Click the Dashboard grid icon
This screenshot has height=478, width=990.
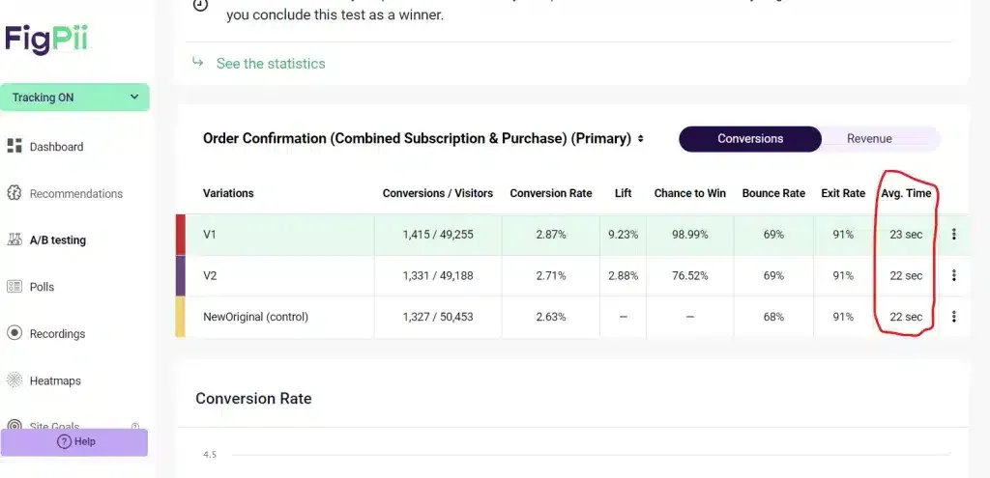pos(15,147)
